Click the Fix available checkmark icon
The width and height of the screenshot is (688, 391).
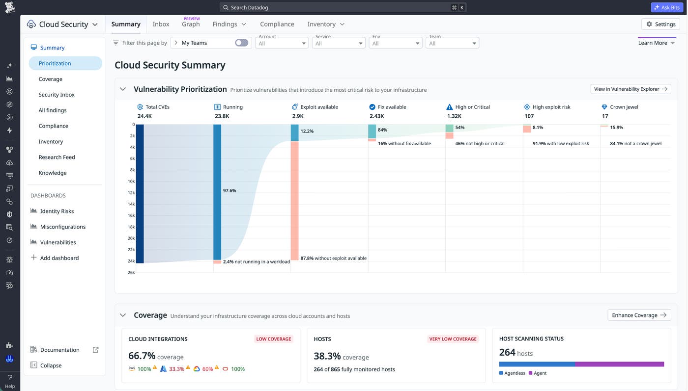tap(373, 107)
